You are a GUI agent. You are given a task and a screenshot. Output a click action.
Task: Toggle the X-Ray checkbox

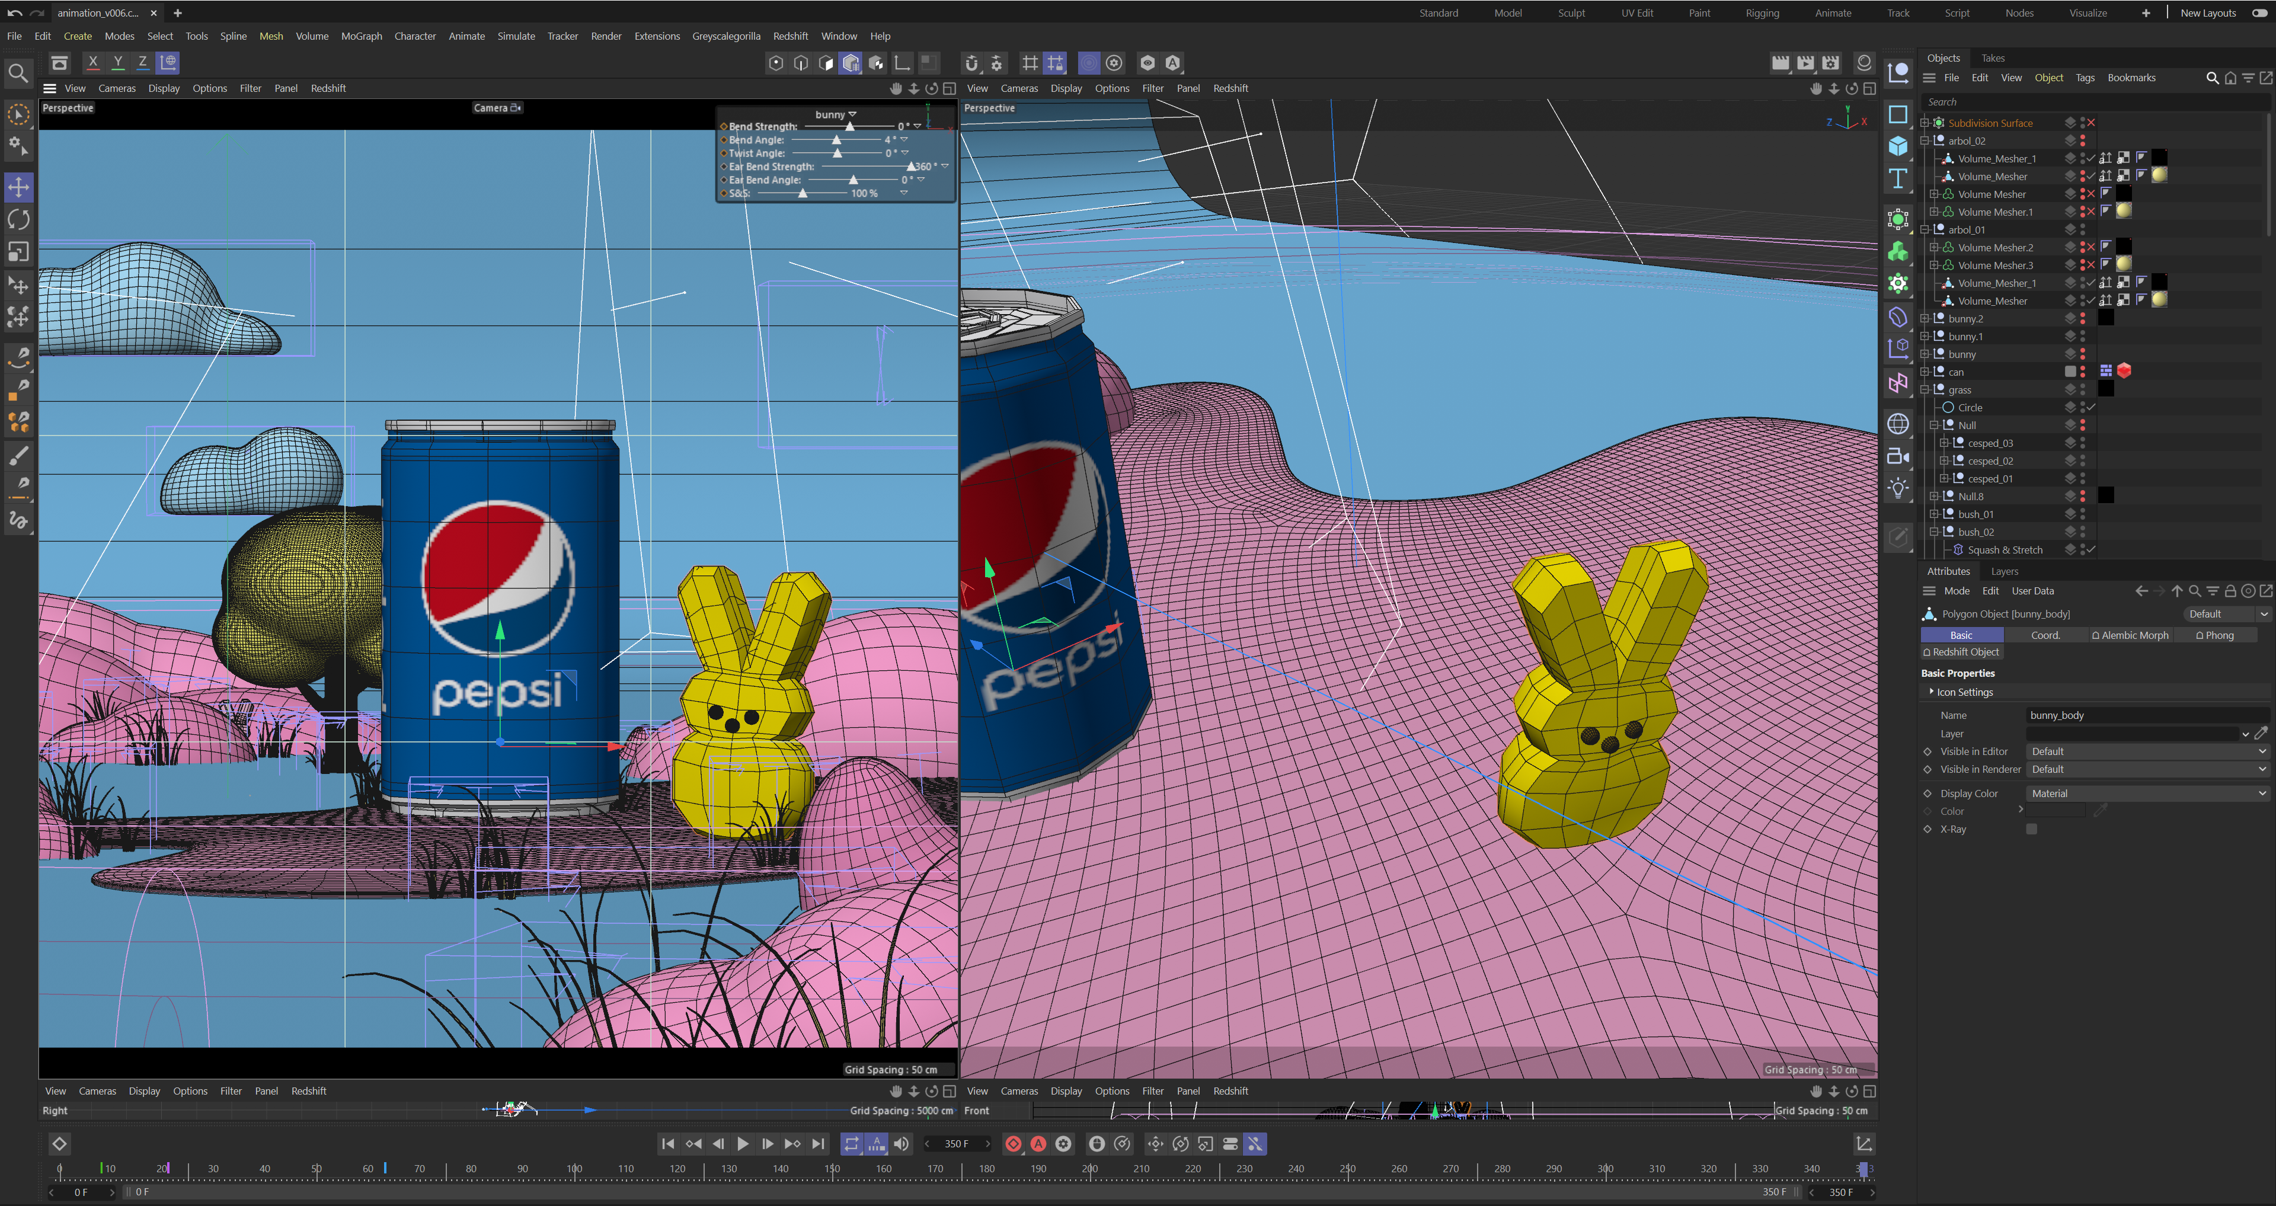click(x=2031, y=830)
